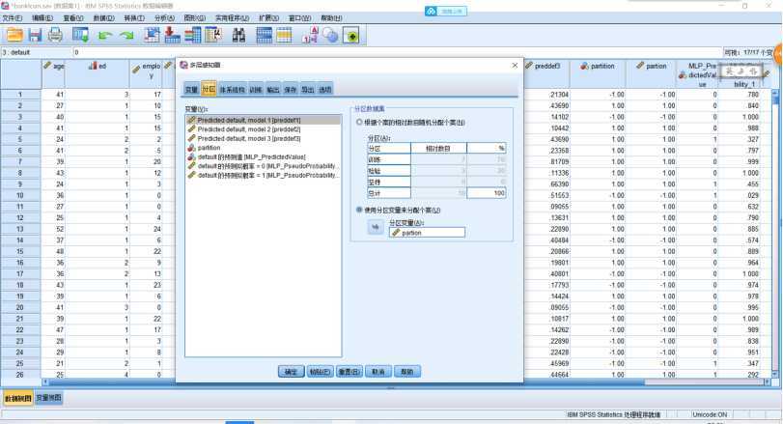Recall recently used dialogs icon
The width and height of the screenshot is (783, 424).
pos(80,35)
